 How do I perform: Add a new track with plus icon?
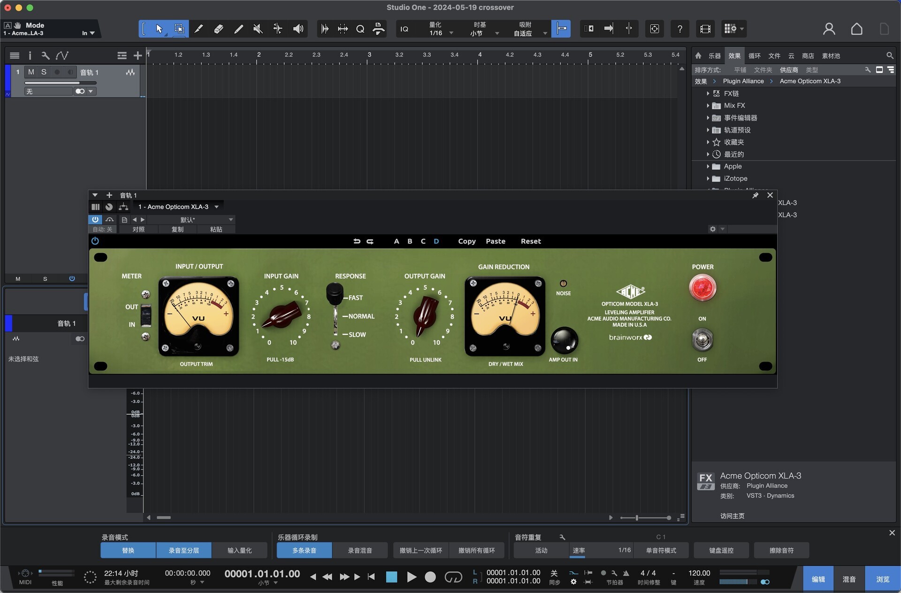(x=137, y=56)
